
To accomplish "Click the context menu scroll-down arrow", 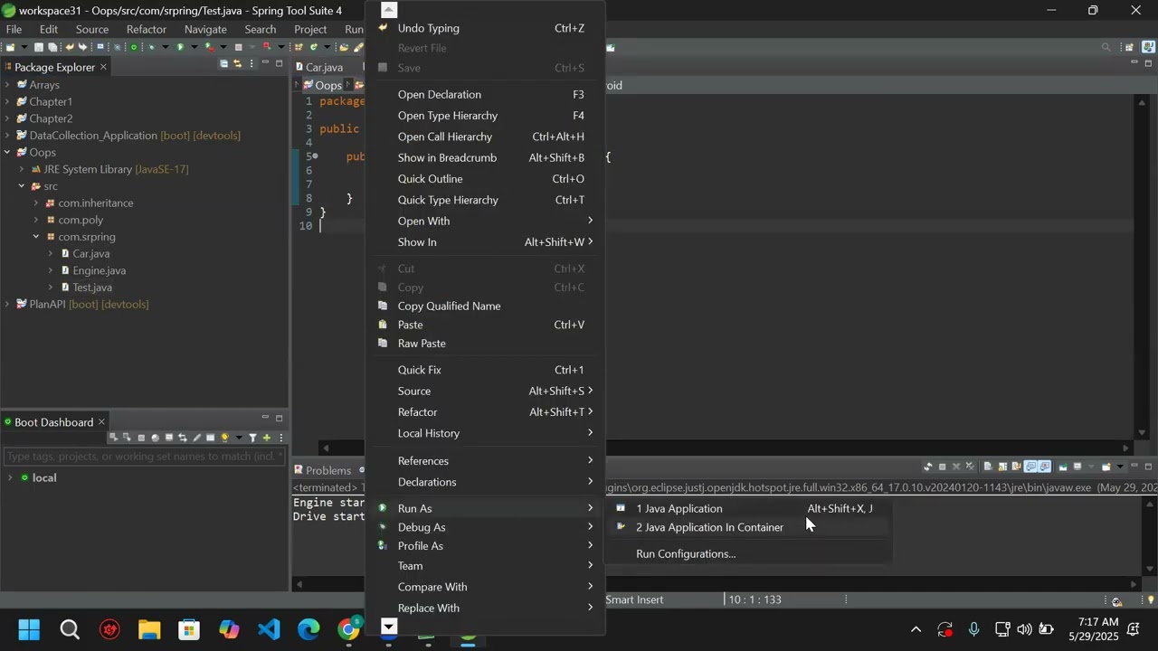I will click(389, 626).
